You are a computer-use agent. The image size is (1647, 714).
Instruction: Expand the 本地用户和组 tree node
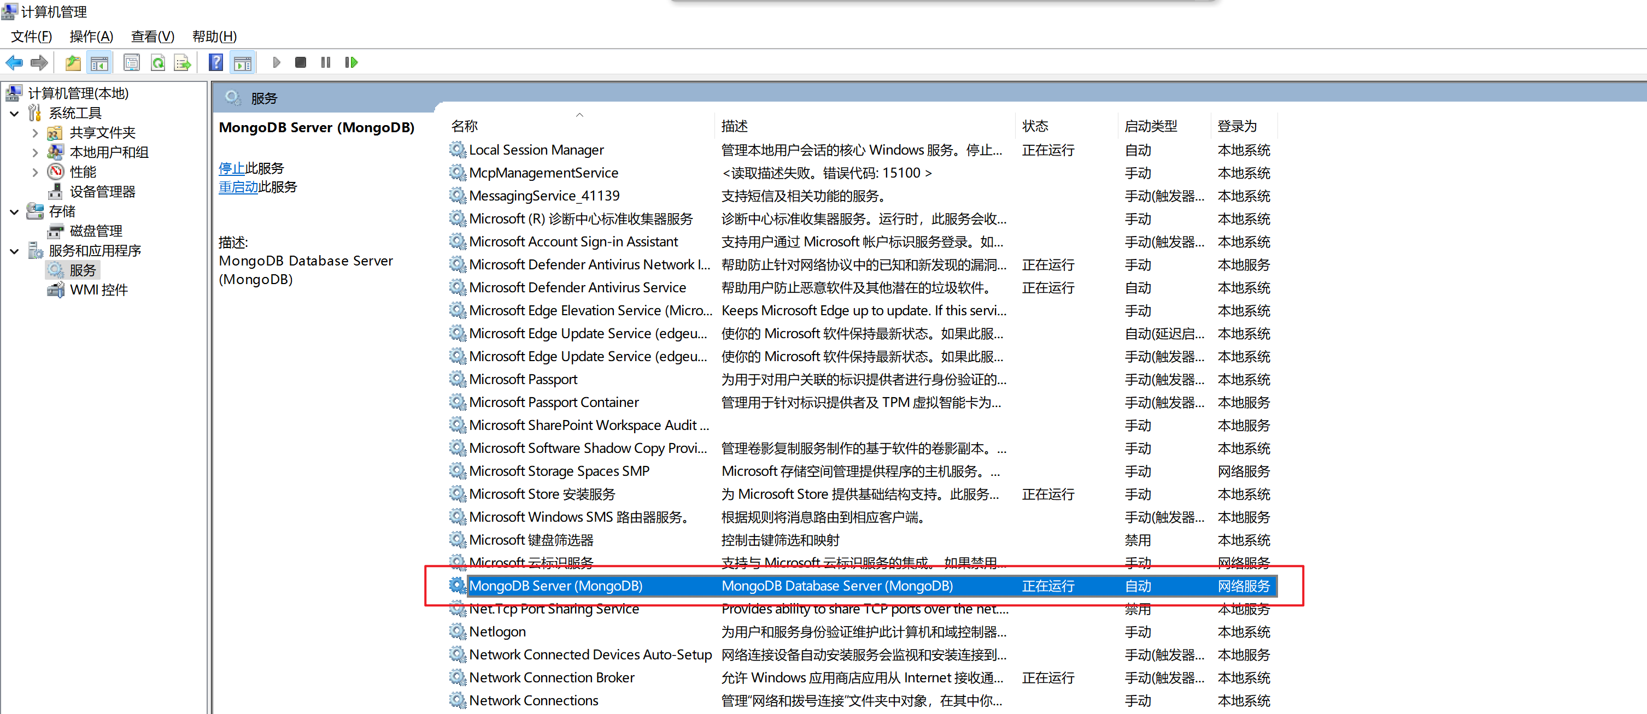coord(35,153)
